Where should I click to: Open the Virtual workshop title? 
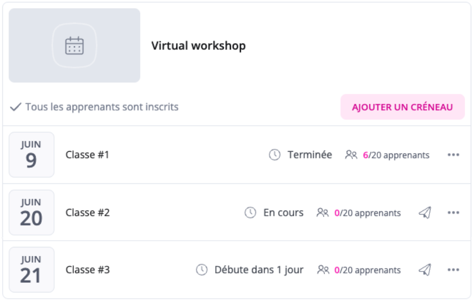[199, 46]
